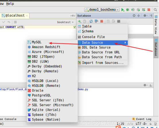The height and width of the screenshot is (128, 159).
Task: Click the green plus New icon in Database panel
Action: click(80, 21)
